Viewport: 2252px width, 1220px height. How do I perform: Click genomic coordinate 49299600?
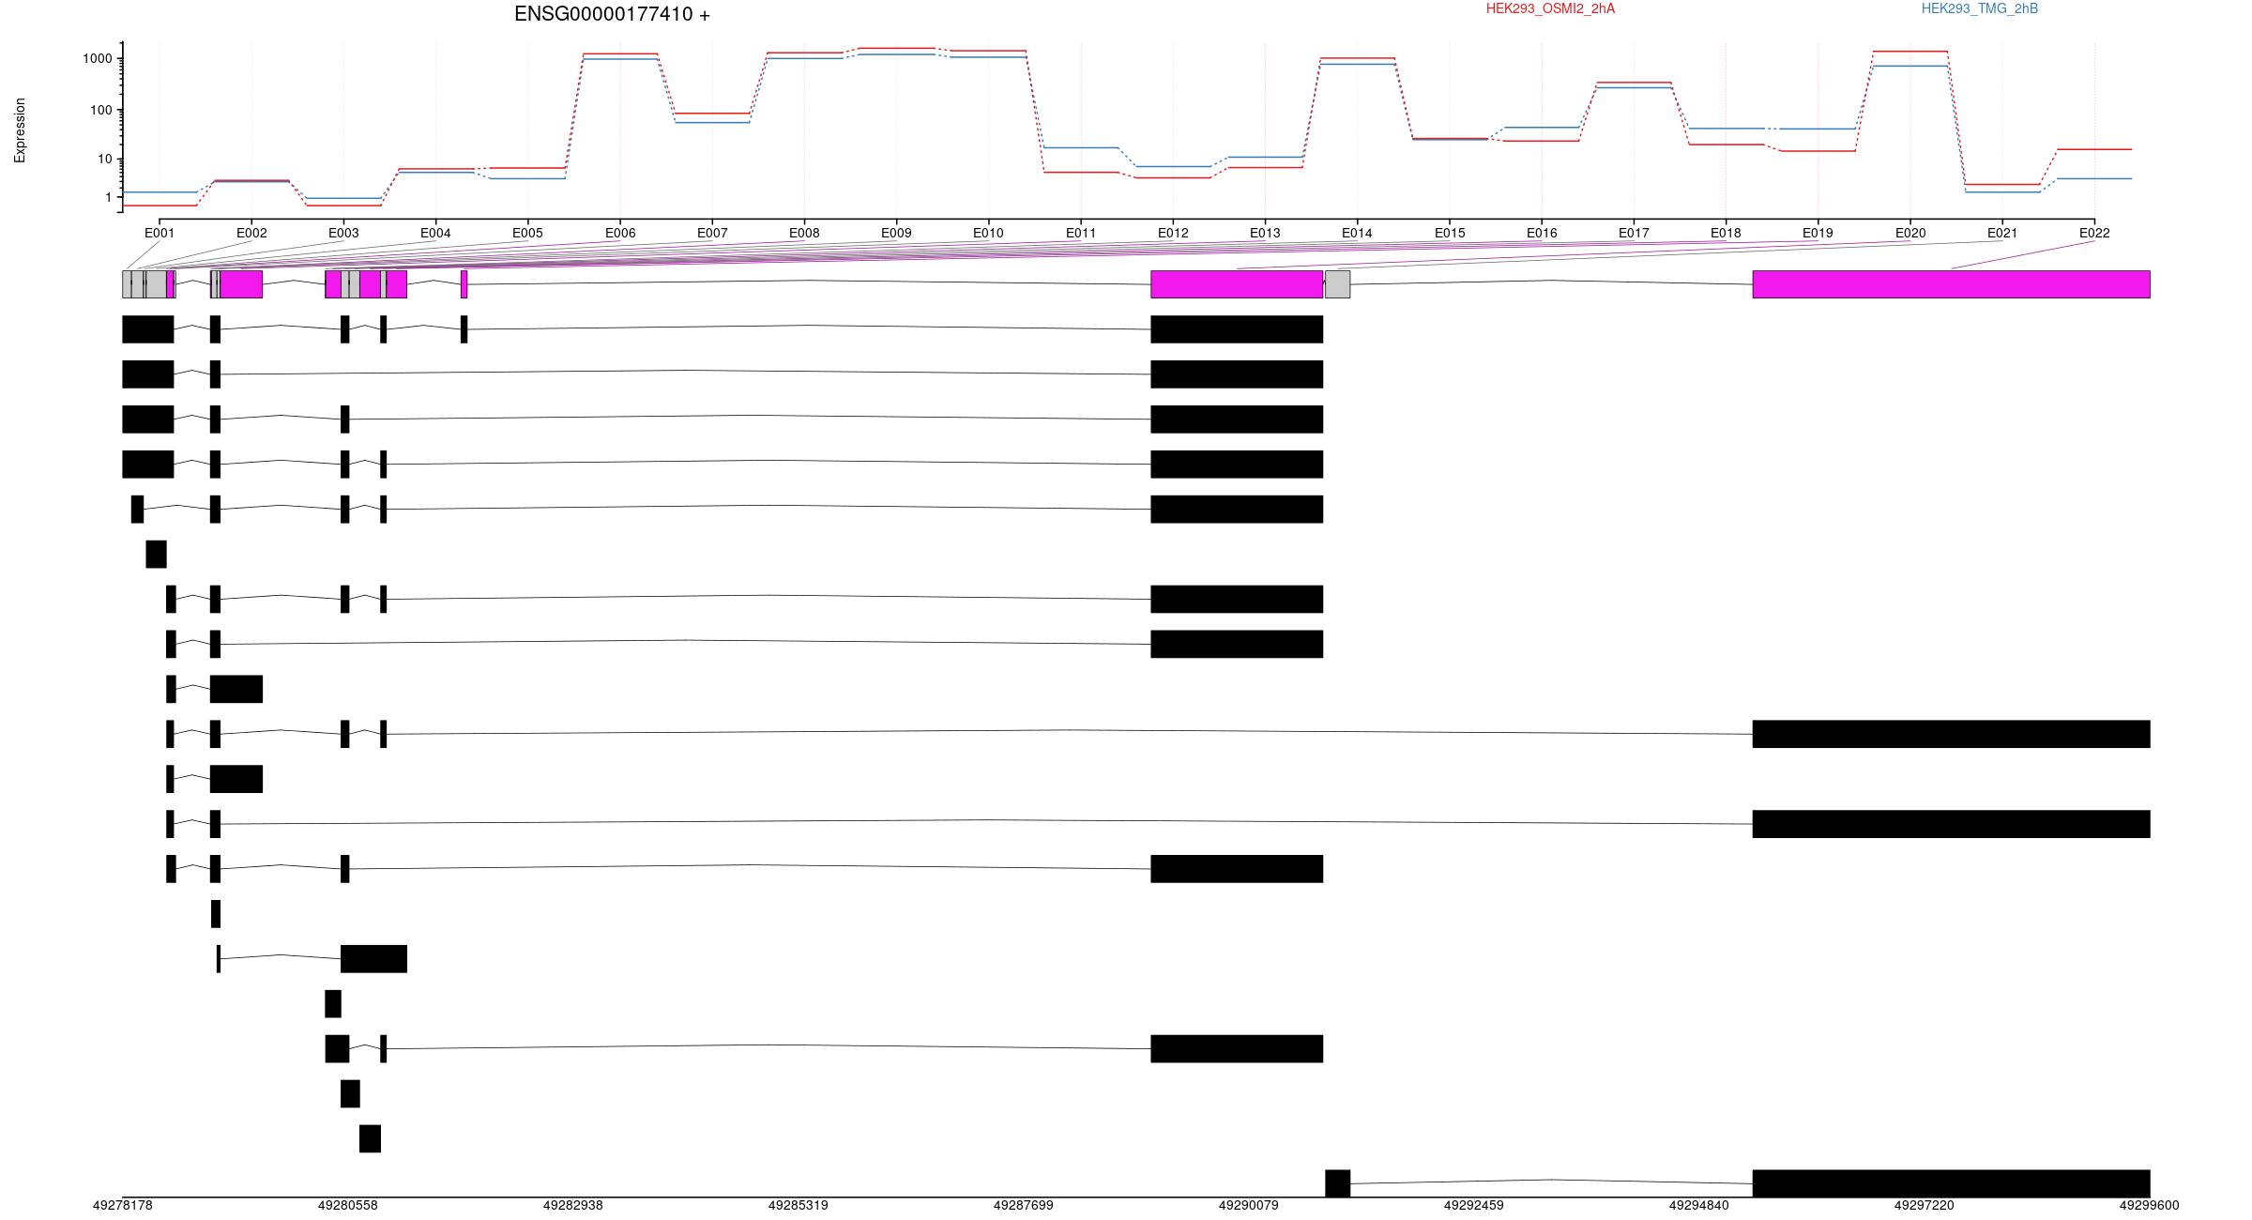point(2149,1205)
